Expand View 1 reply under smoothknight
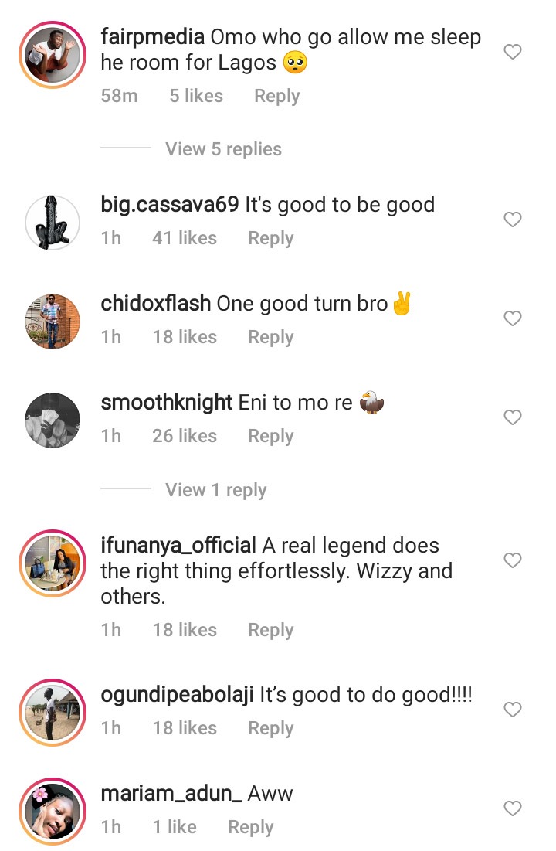 click(215, 490)
